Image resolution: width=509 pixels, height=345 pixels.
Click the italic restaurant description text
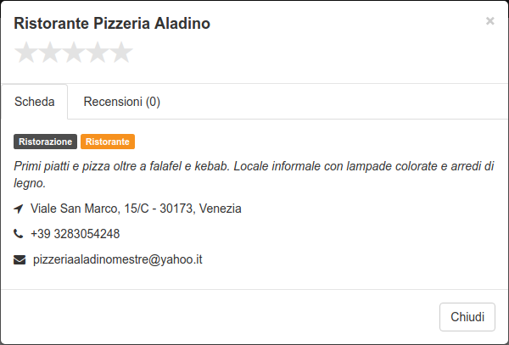pyautogui.click(x=254, y=175)
